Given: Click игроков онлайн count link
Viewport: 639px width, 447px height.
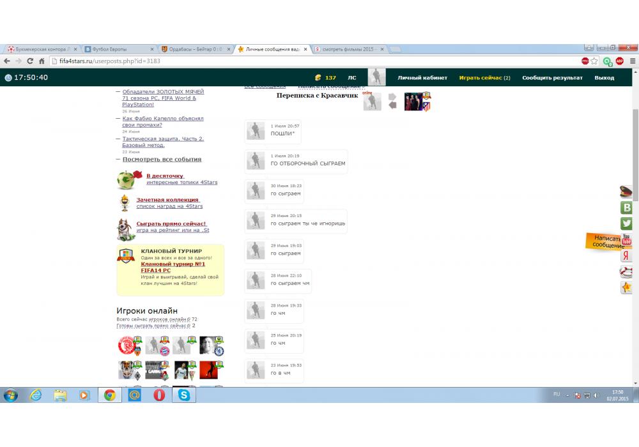Looking at the screenshot, I should [x=168, y=319].
